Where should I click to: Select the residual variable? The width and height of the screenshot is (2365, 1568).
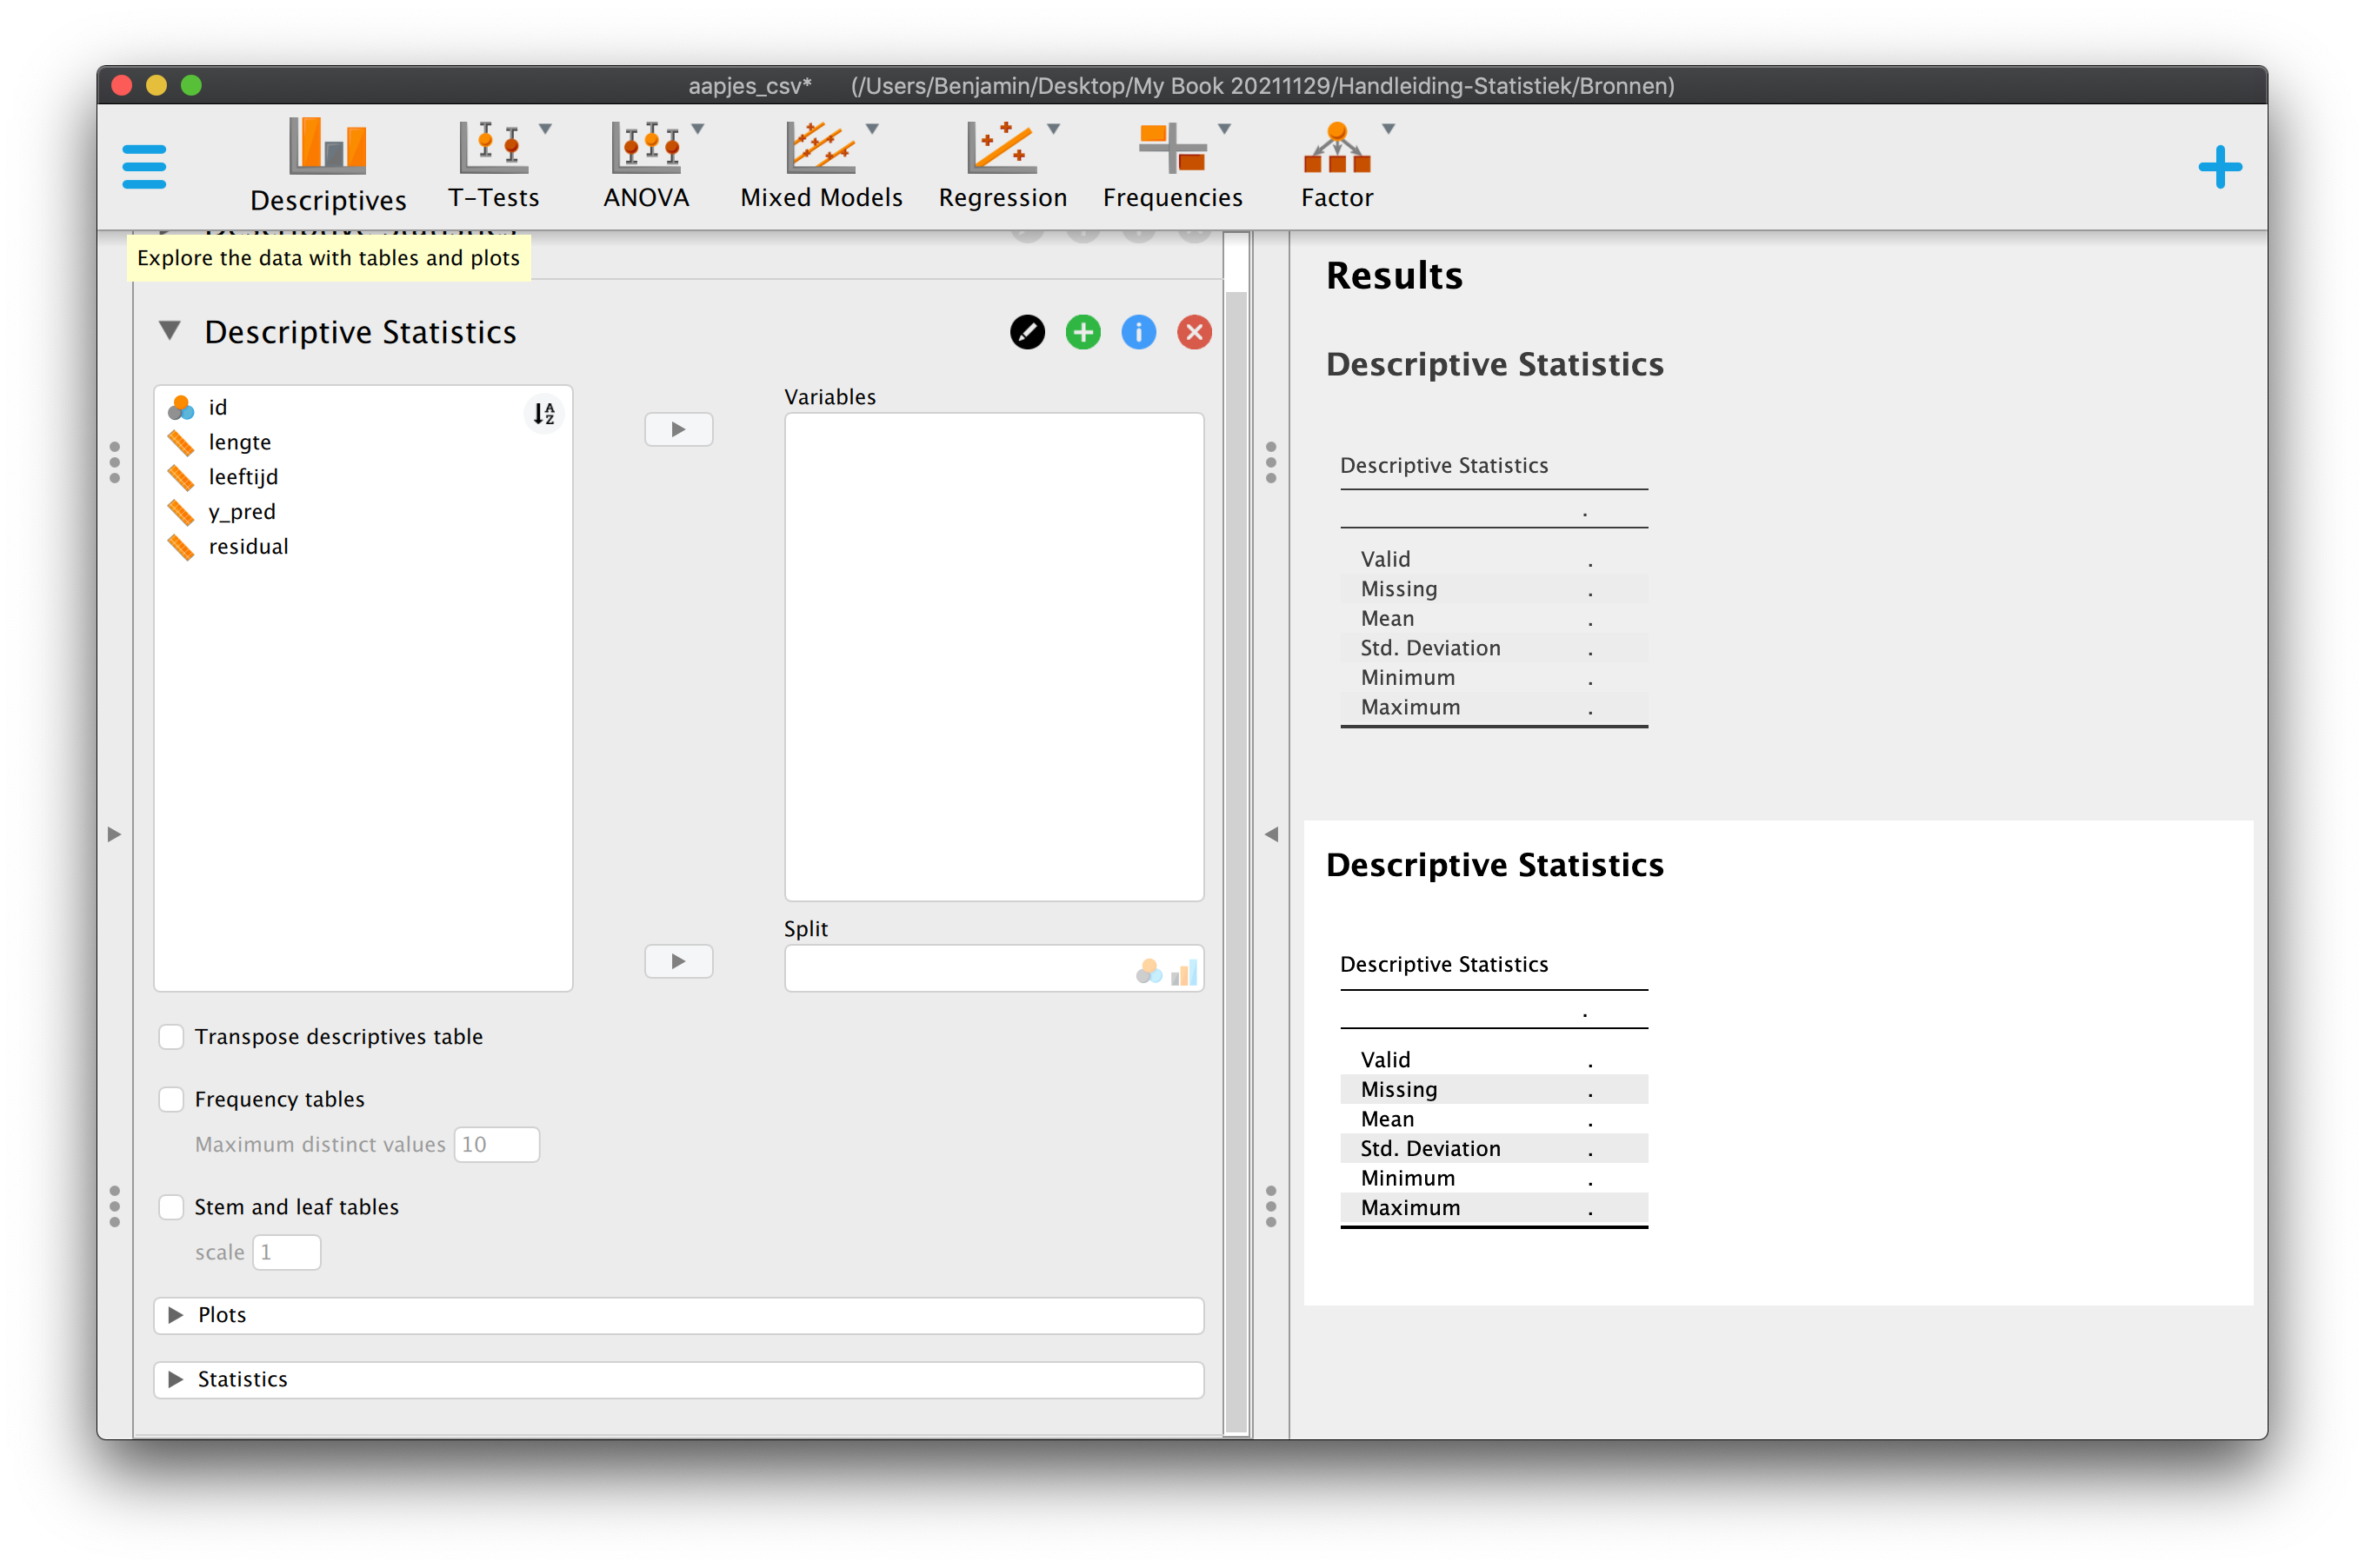(x=248, y=547)
